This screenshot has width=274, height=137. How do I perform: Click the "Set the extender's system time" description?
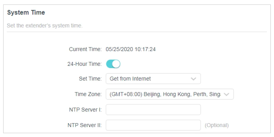tap(45, 25)
